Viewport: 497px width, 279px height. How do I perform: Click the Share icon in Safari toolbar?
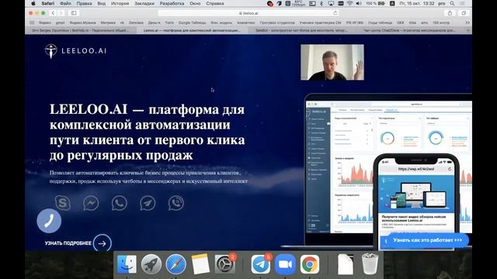450,13
